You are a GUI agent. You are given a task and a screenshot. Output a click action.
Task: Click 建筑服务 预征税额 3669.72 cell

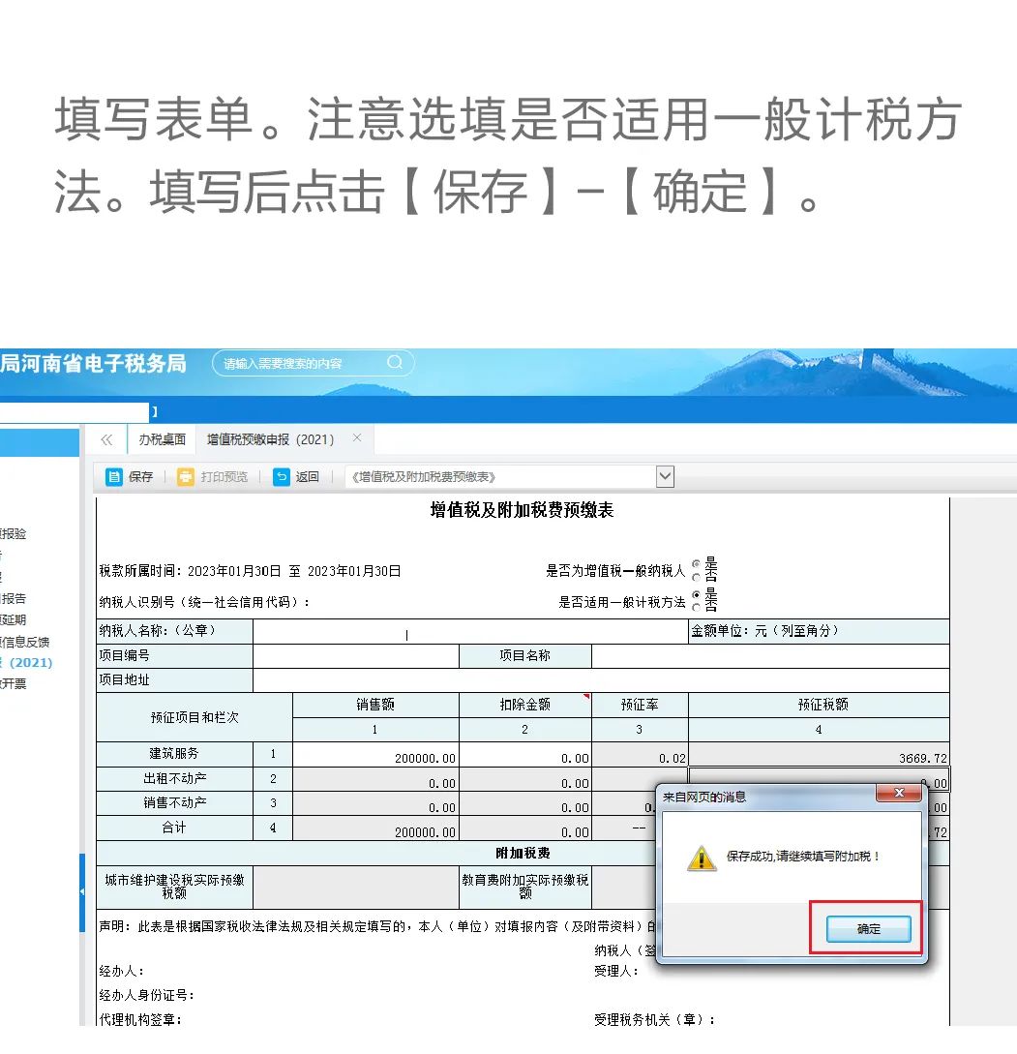(819, 754)
